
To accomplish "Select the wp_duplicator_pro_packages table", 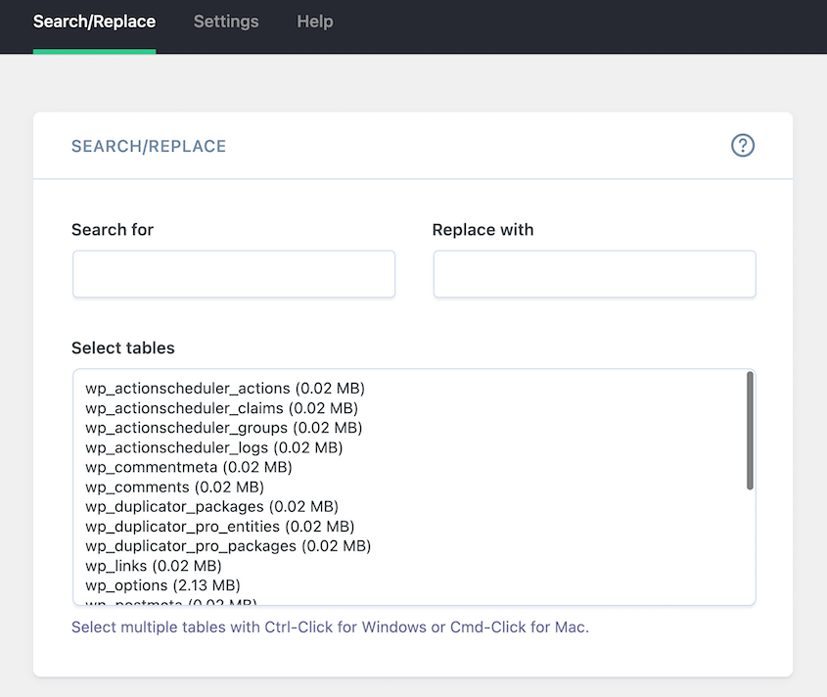I will [x=229, y=545].
